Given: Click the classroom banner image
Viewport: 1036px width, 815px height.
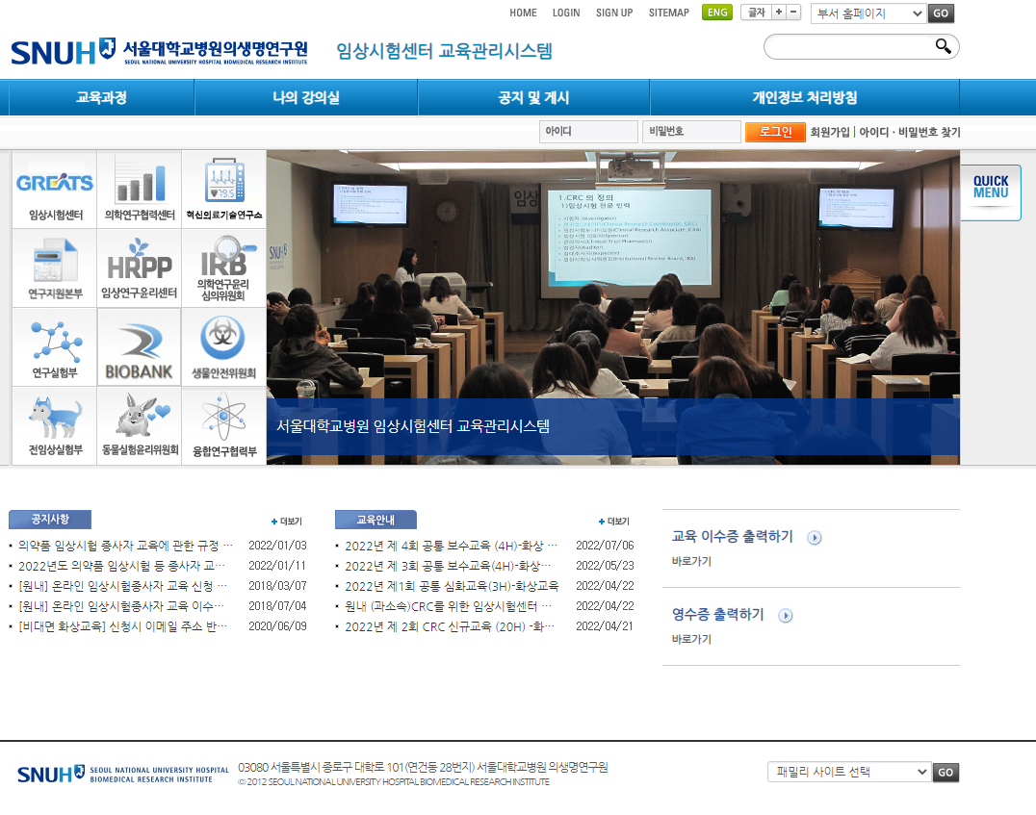Looking at the screenshot, I should (613, 307).
